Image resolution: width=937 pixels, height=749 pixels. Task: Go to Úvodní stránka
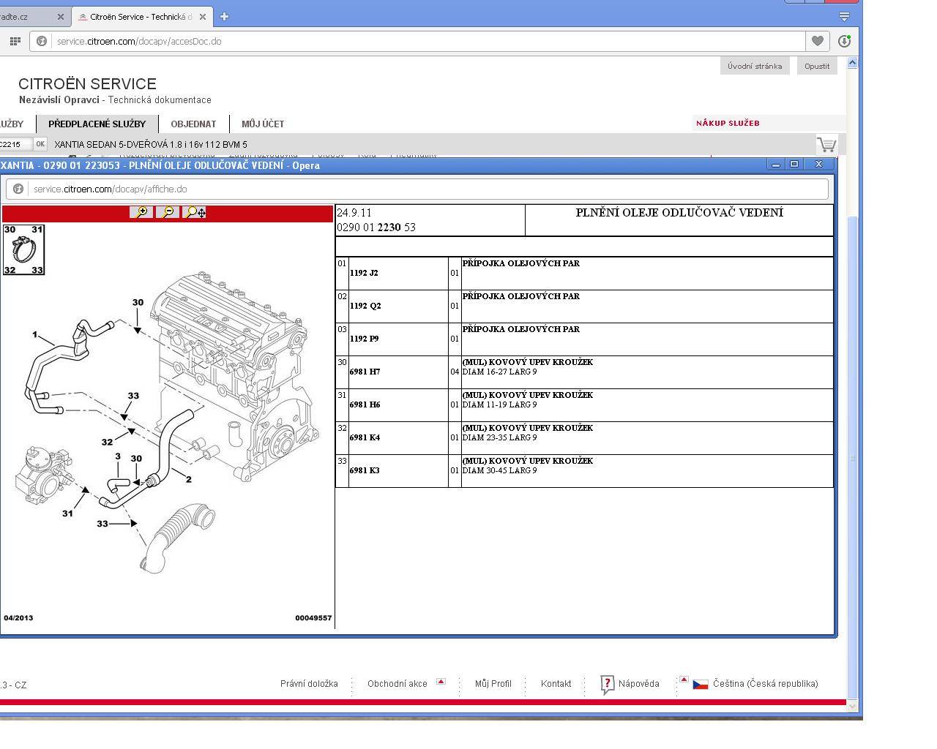tap(755, 66)
